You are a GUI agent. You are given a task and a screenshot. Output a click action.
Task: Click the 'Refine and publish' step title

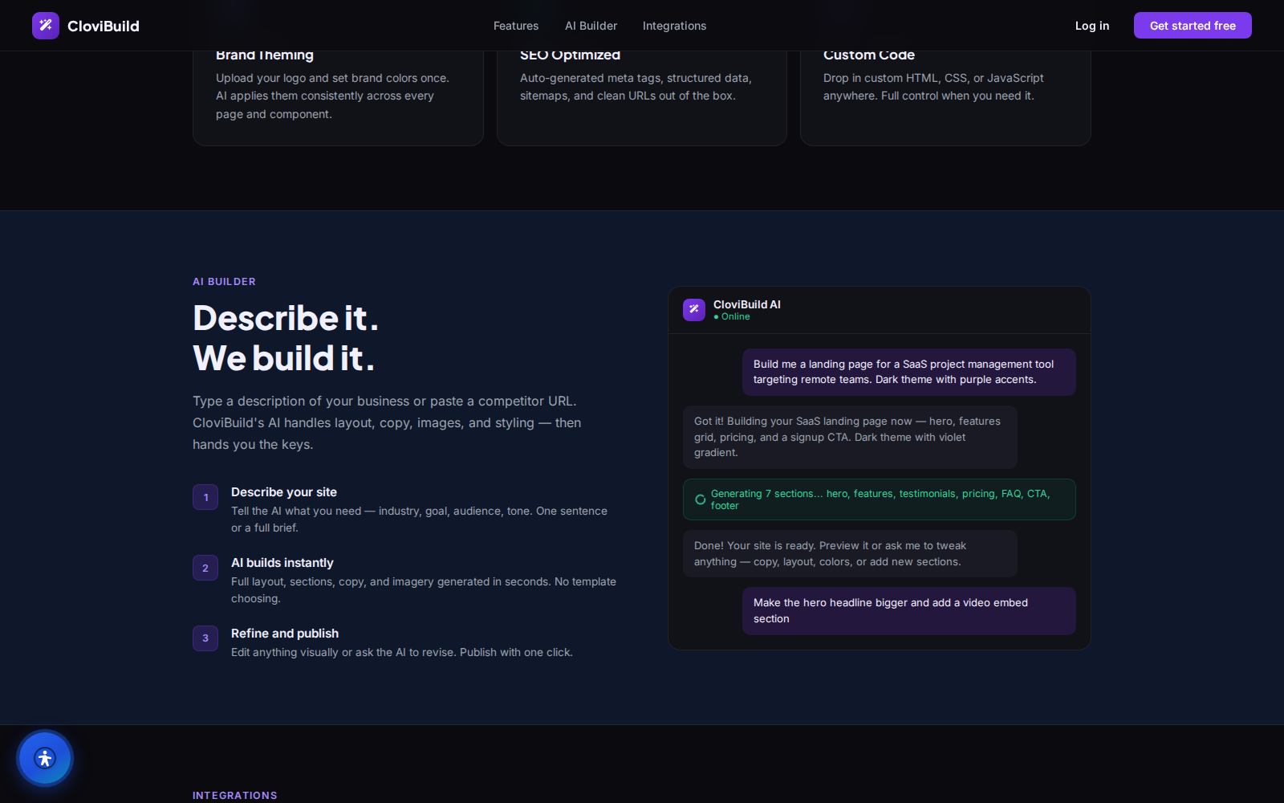(x=285, y=634)
